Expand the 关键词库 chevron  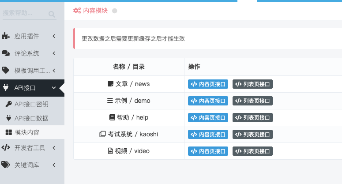point(54,165)
